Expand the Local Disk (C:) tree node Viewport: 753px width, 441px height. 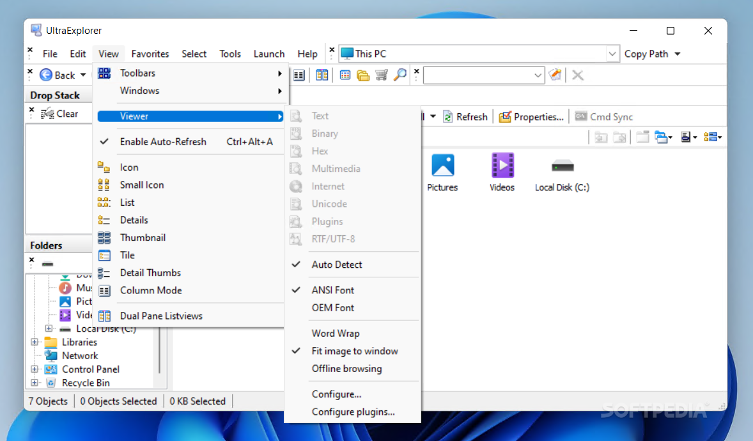click(x=49, y=329)
